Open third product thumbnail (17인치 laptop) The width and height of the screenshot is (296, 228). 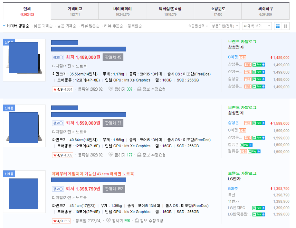24,192
